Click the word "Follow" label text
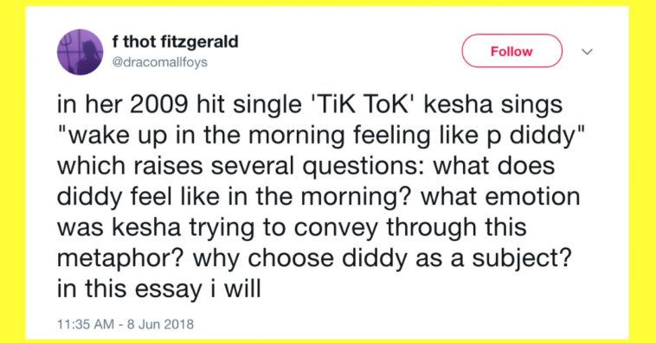Viewport: 656px width, 343px height. (x=511, y=51)
